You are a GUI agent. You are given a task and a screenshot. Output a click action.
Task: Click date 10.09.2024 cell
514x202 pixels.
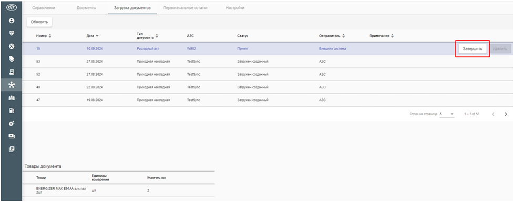tap(95, 48)
